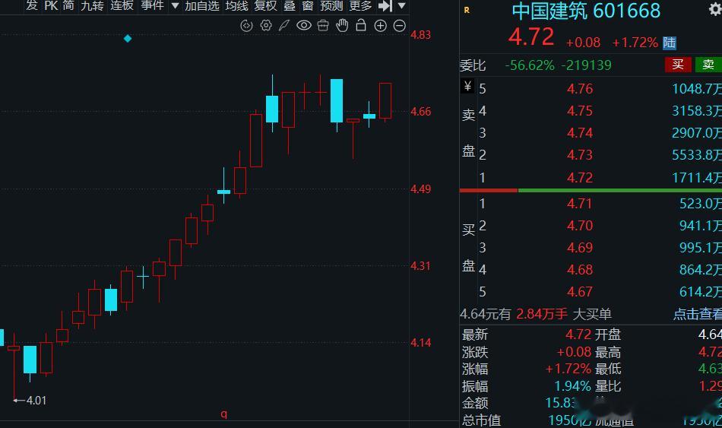Click 点击查看 link for large orders

[698, 314]
